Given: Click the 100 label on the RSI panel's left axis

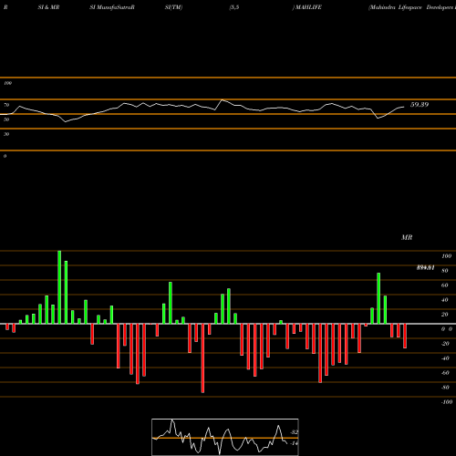Looking at the screenshot, I should click(7, 83).
